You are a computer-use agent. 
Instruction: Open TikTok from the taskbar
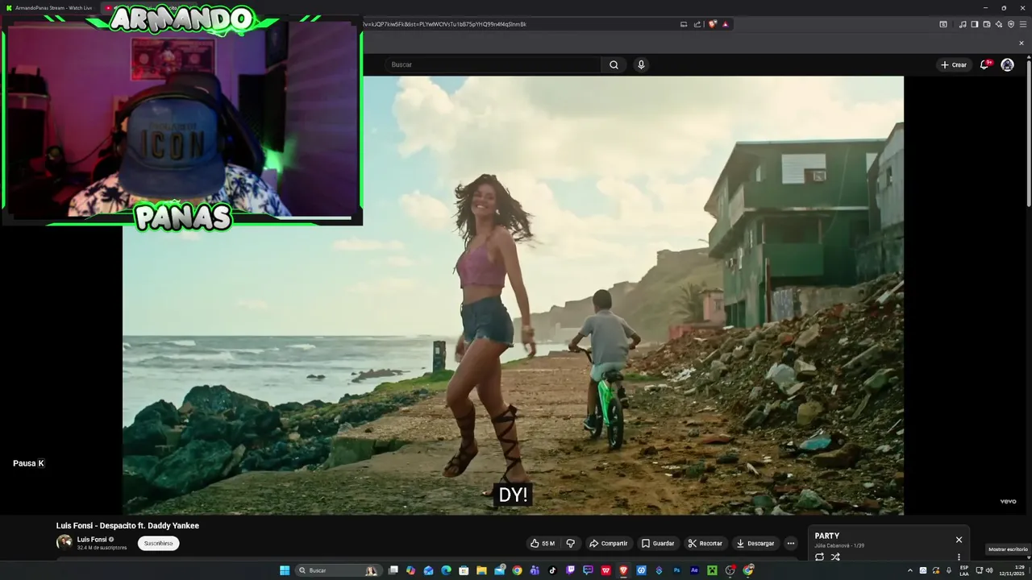pyautogui.click(x=552, y=570)
